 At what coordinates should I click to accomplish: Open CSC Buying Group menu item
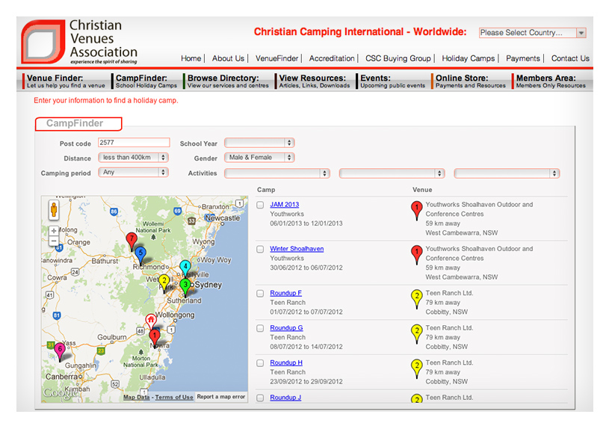coord(398,58)
